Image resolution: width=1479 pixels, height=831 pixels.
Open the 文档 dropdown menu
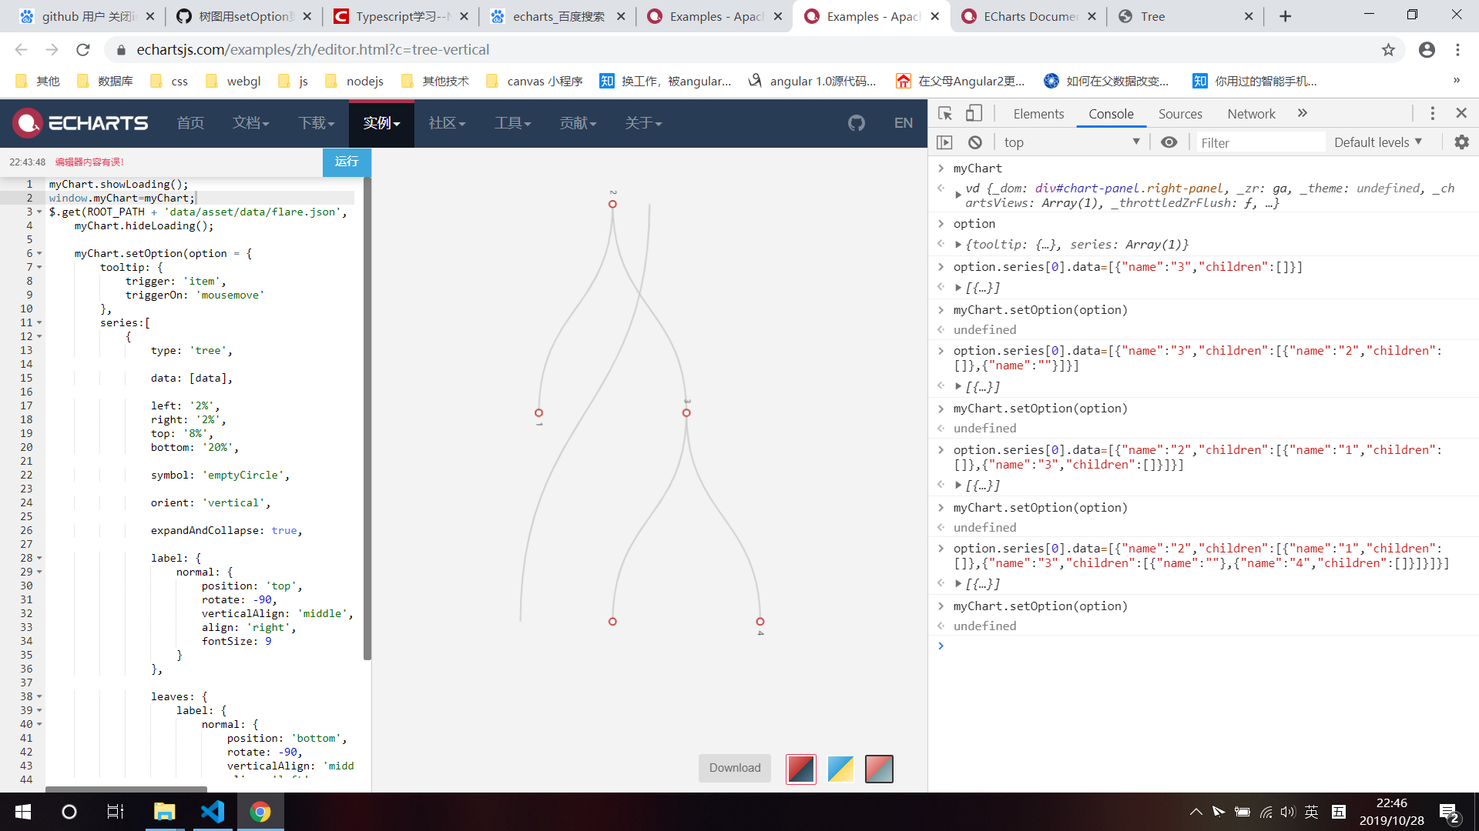click(251, 123)
